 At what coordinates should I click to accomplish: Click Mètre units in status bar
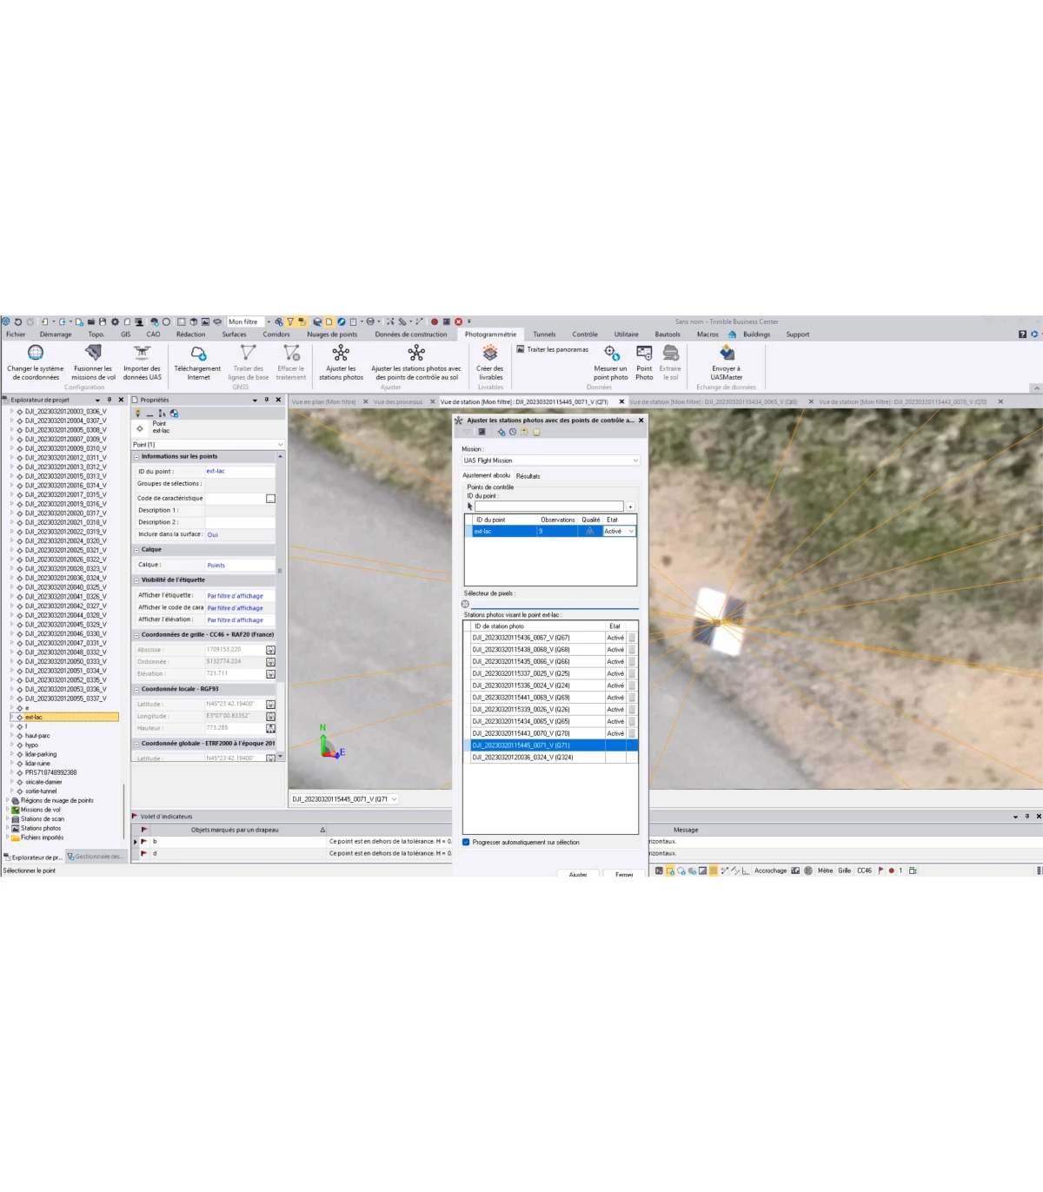tap(825, 870)
